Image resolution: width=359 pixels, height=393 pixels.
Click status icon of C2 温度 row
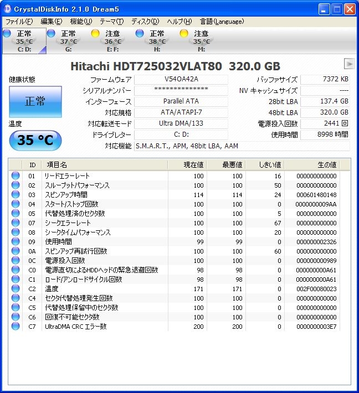click(16, 288)
